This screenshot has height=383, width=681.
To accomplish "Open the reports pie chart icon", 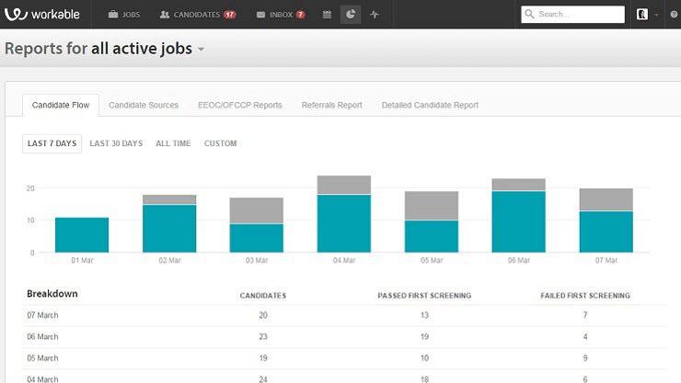I will (x=351, y=15).
